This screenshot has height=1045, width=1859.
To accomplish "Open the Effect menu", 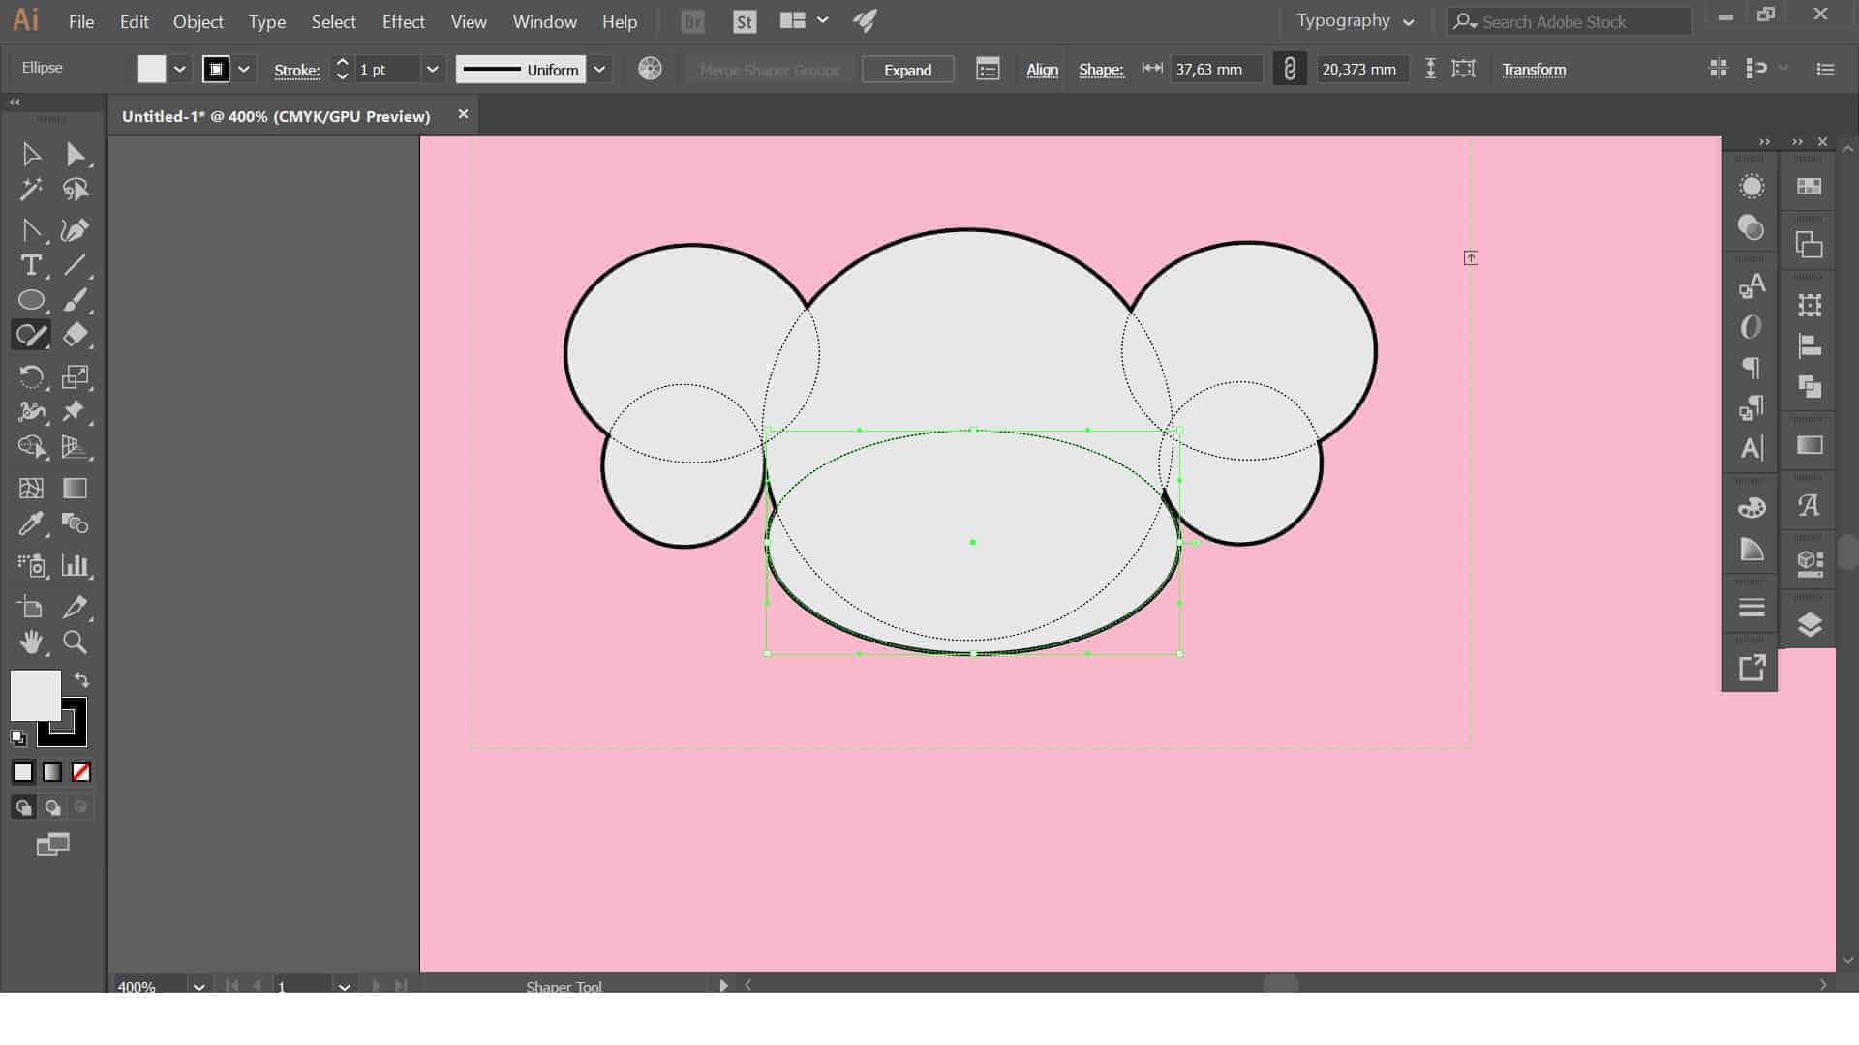I will point(403,21).
